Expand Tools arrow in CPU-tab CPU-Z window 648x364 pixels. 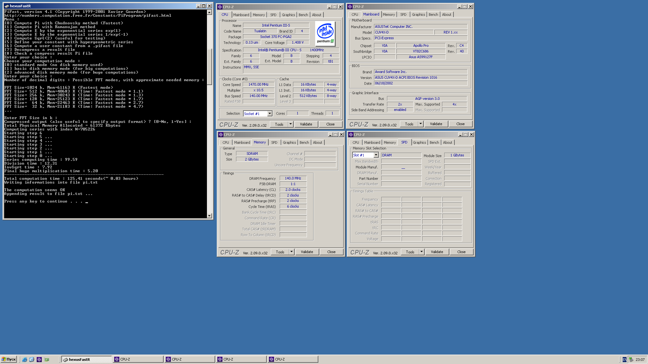(x=290, y=124)
